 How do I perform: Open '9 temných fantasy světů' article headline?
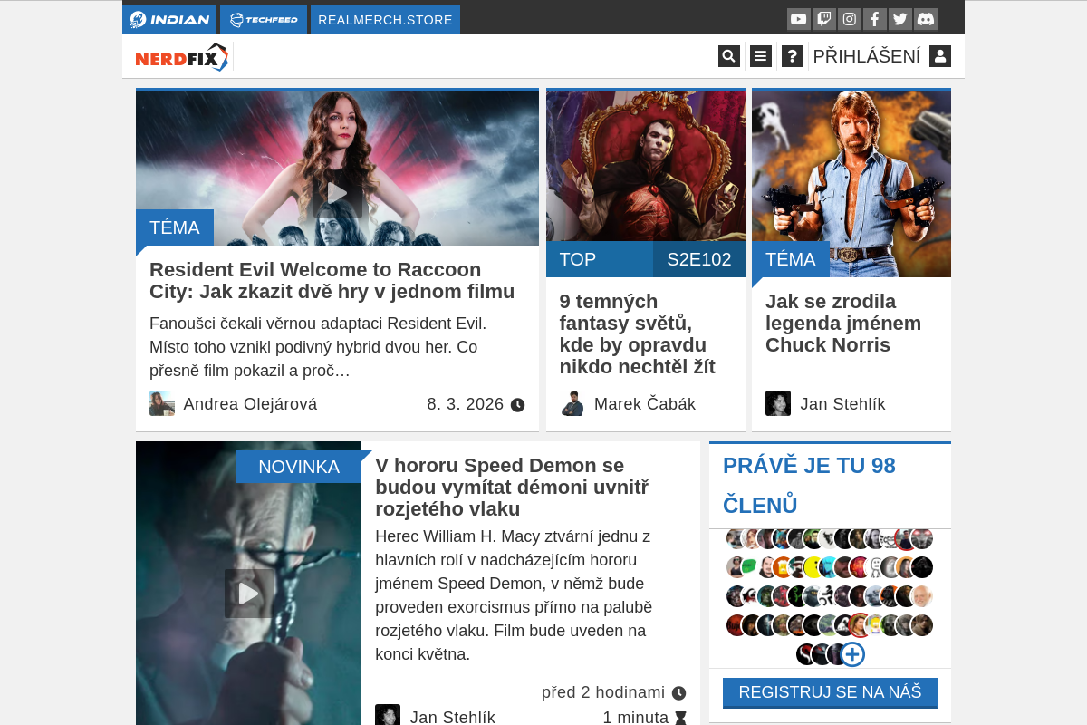pyautogui.click(x=638, y=334)
